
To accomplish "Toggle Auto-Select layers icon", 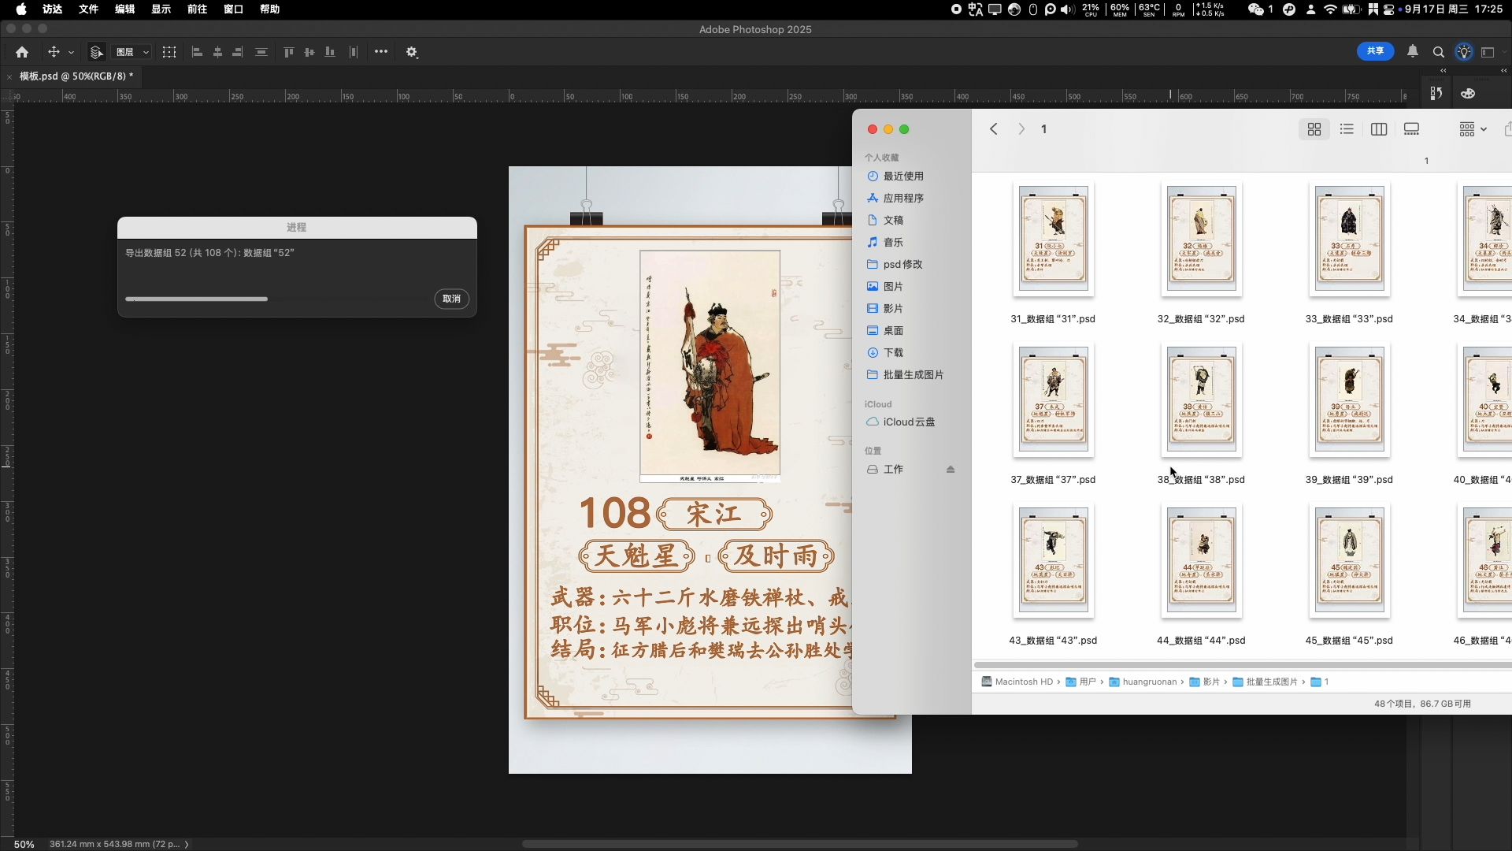I will click(96, 52).
